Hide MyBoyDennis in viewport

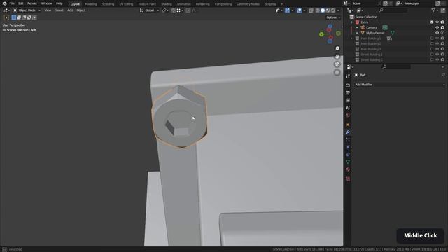pos(437,33)
